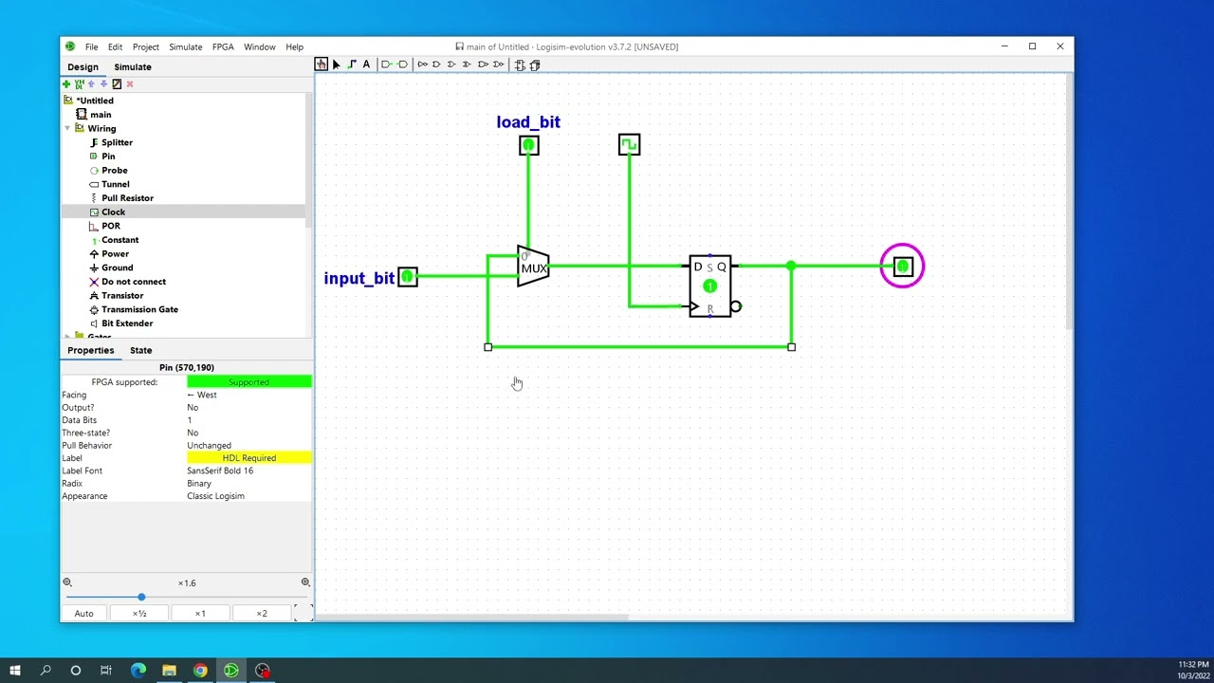The image size is (1214, 683).
Task: Toggle the load_bit input pin
Action: 529,145
